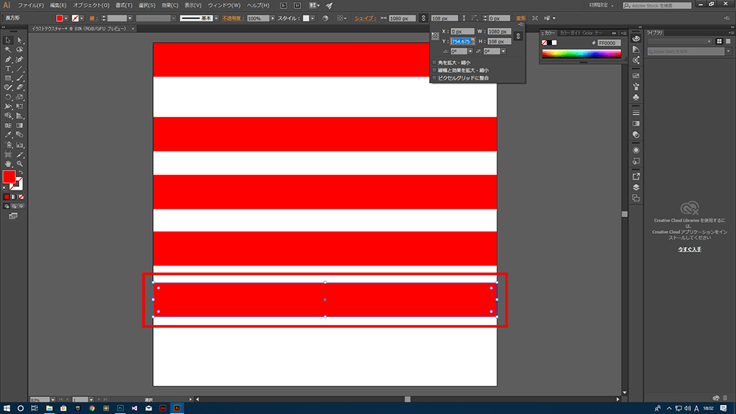Open the stroke weight dropdown
736x414 pixels.
click(130, 18)
